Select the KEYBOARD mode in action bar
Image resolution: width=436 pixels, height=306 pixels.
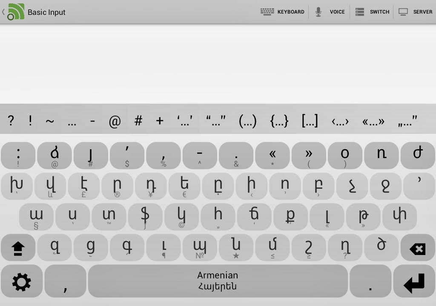[x=283, y=12]
